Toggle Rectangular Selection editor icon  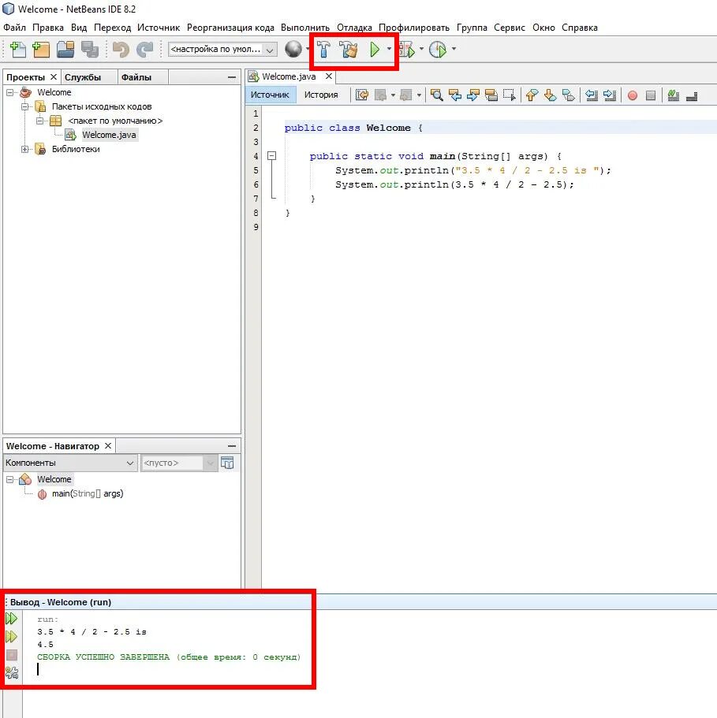pos(509,95)
